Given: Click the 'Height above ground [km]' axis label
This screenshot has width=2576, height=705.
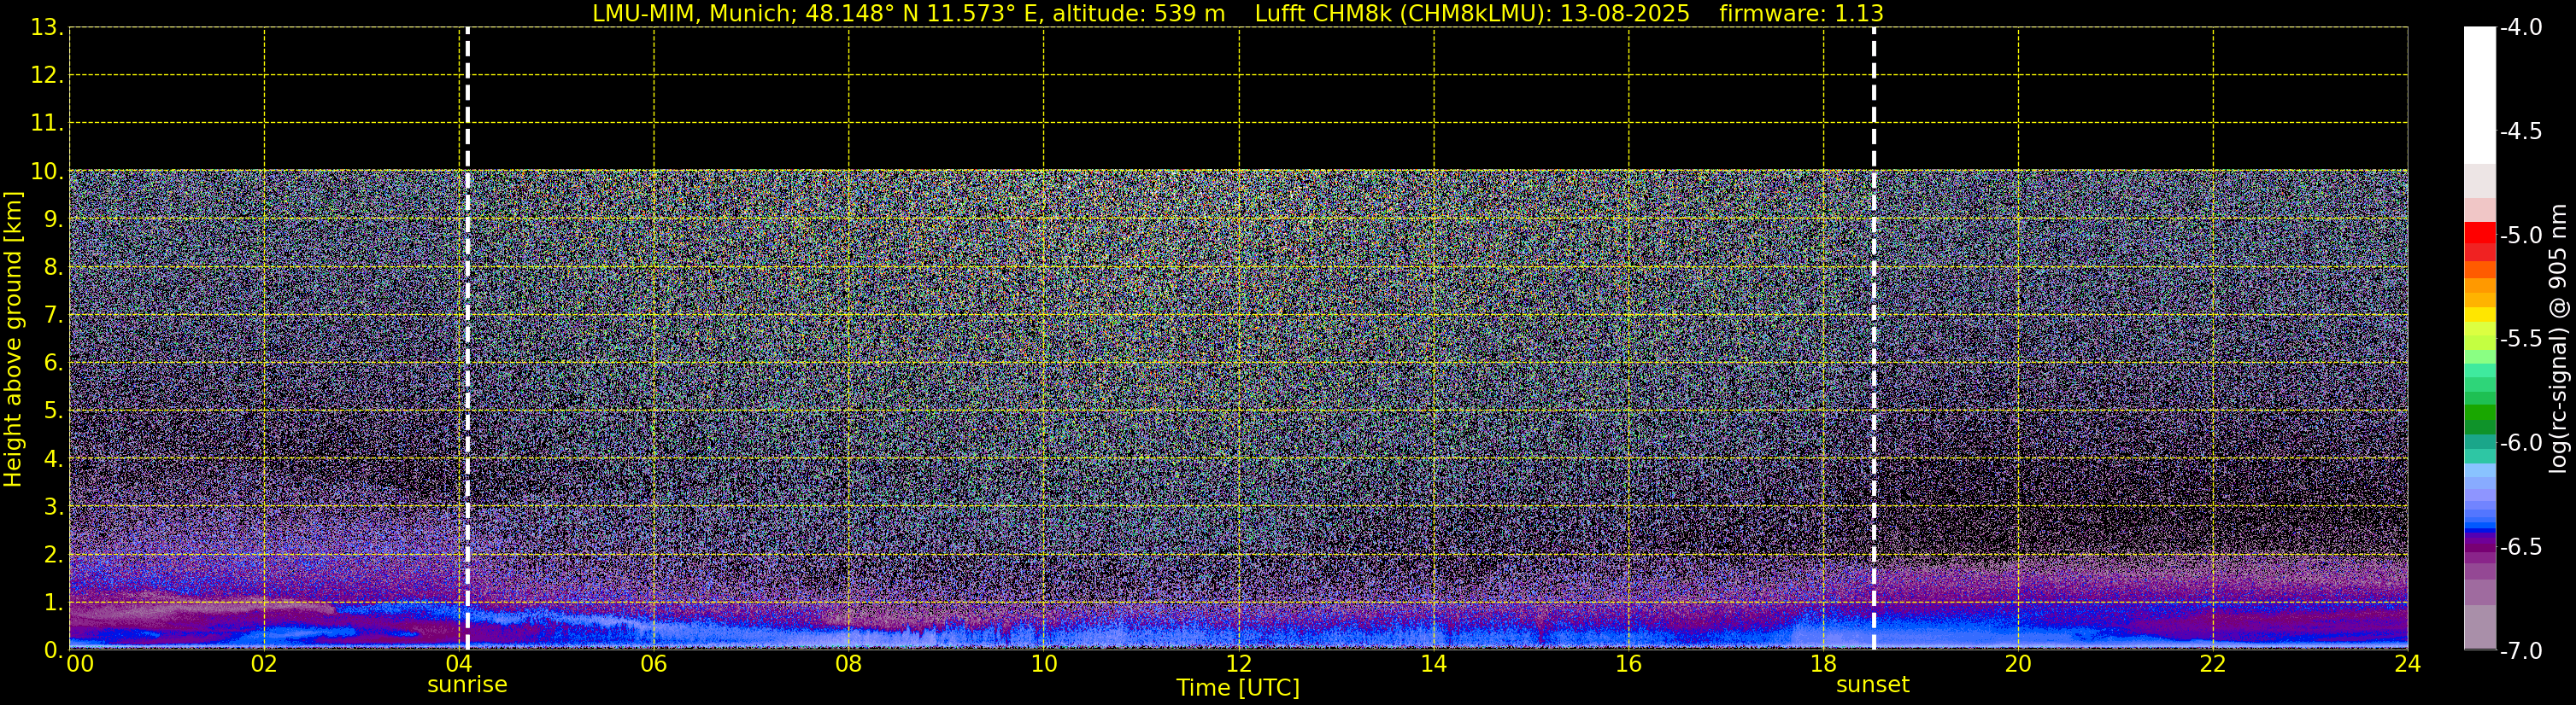Looking at the screenshot, I should (x=13, y=340).
